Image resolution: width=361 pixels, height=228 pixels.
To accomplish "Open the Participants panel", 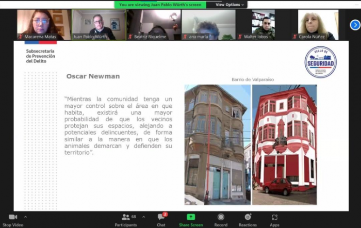I will [x=126, y=217].
